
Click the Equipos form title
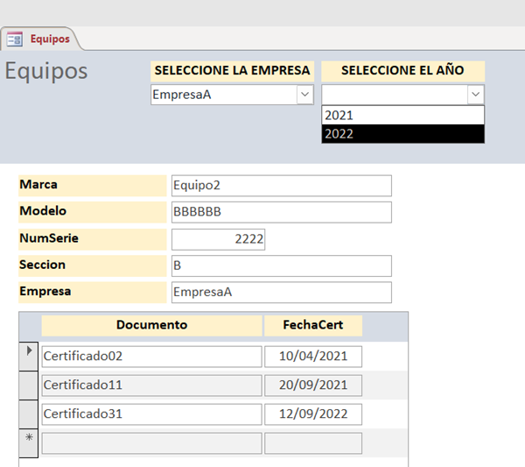pyautogui.click(x=46, y=71)
